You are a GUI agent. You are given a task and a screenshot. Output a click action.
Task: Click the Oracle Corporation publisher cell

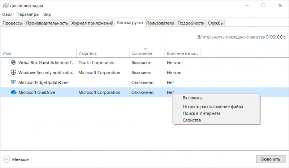[x=96, y=63]
